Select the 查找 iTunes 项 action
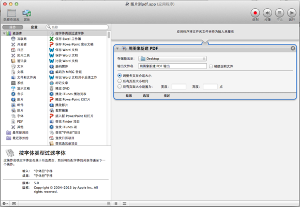The height and width of the screenshot is (207, 300). click(78, 127)
